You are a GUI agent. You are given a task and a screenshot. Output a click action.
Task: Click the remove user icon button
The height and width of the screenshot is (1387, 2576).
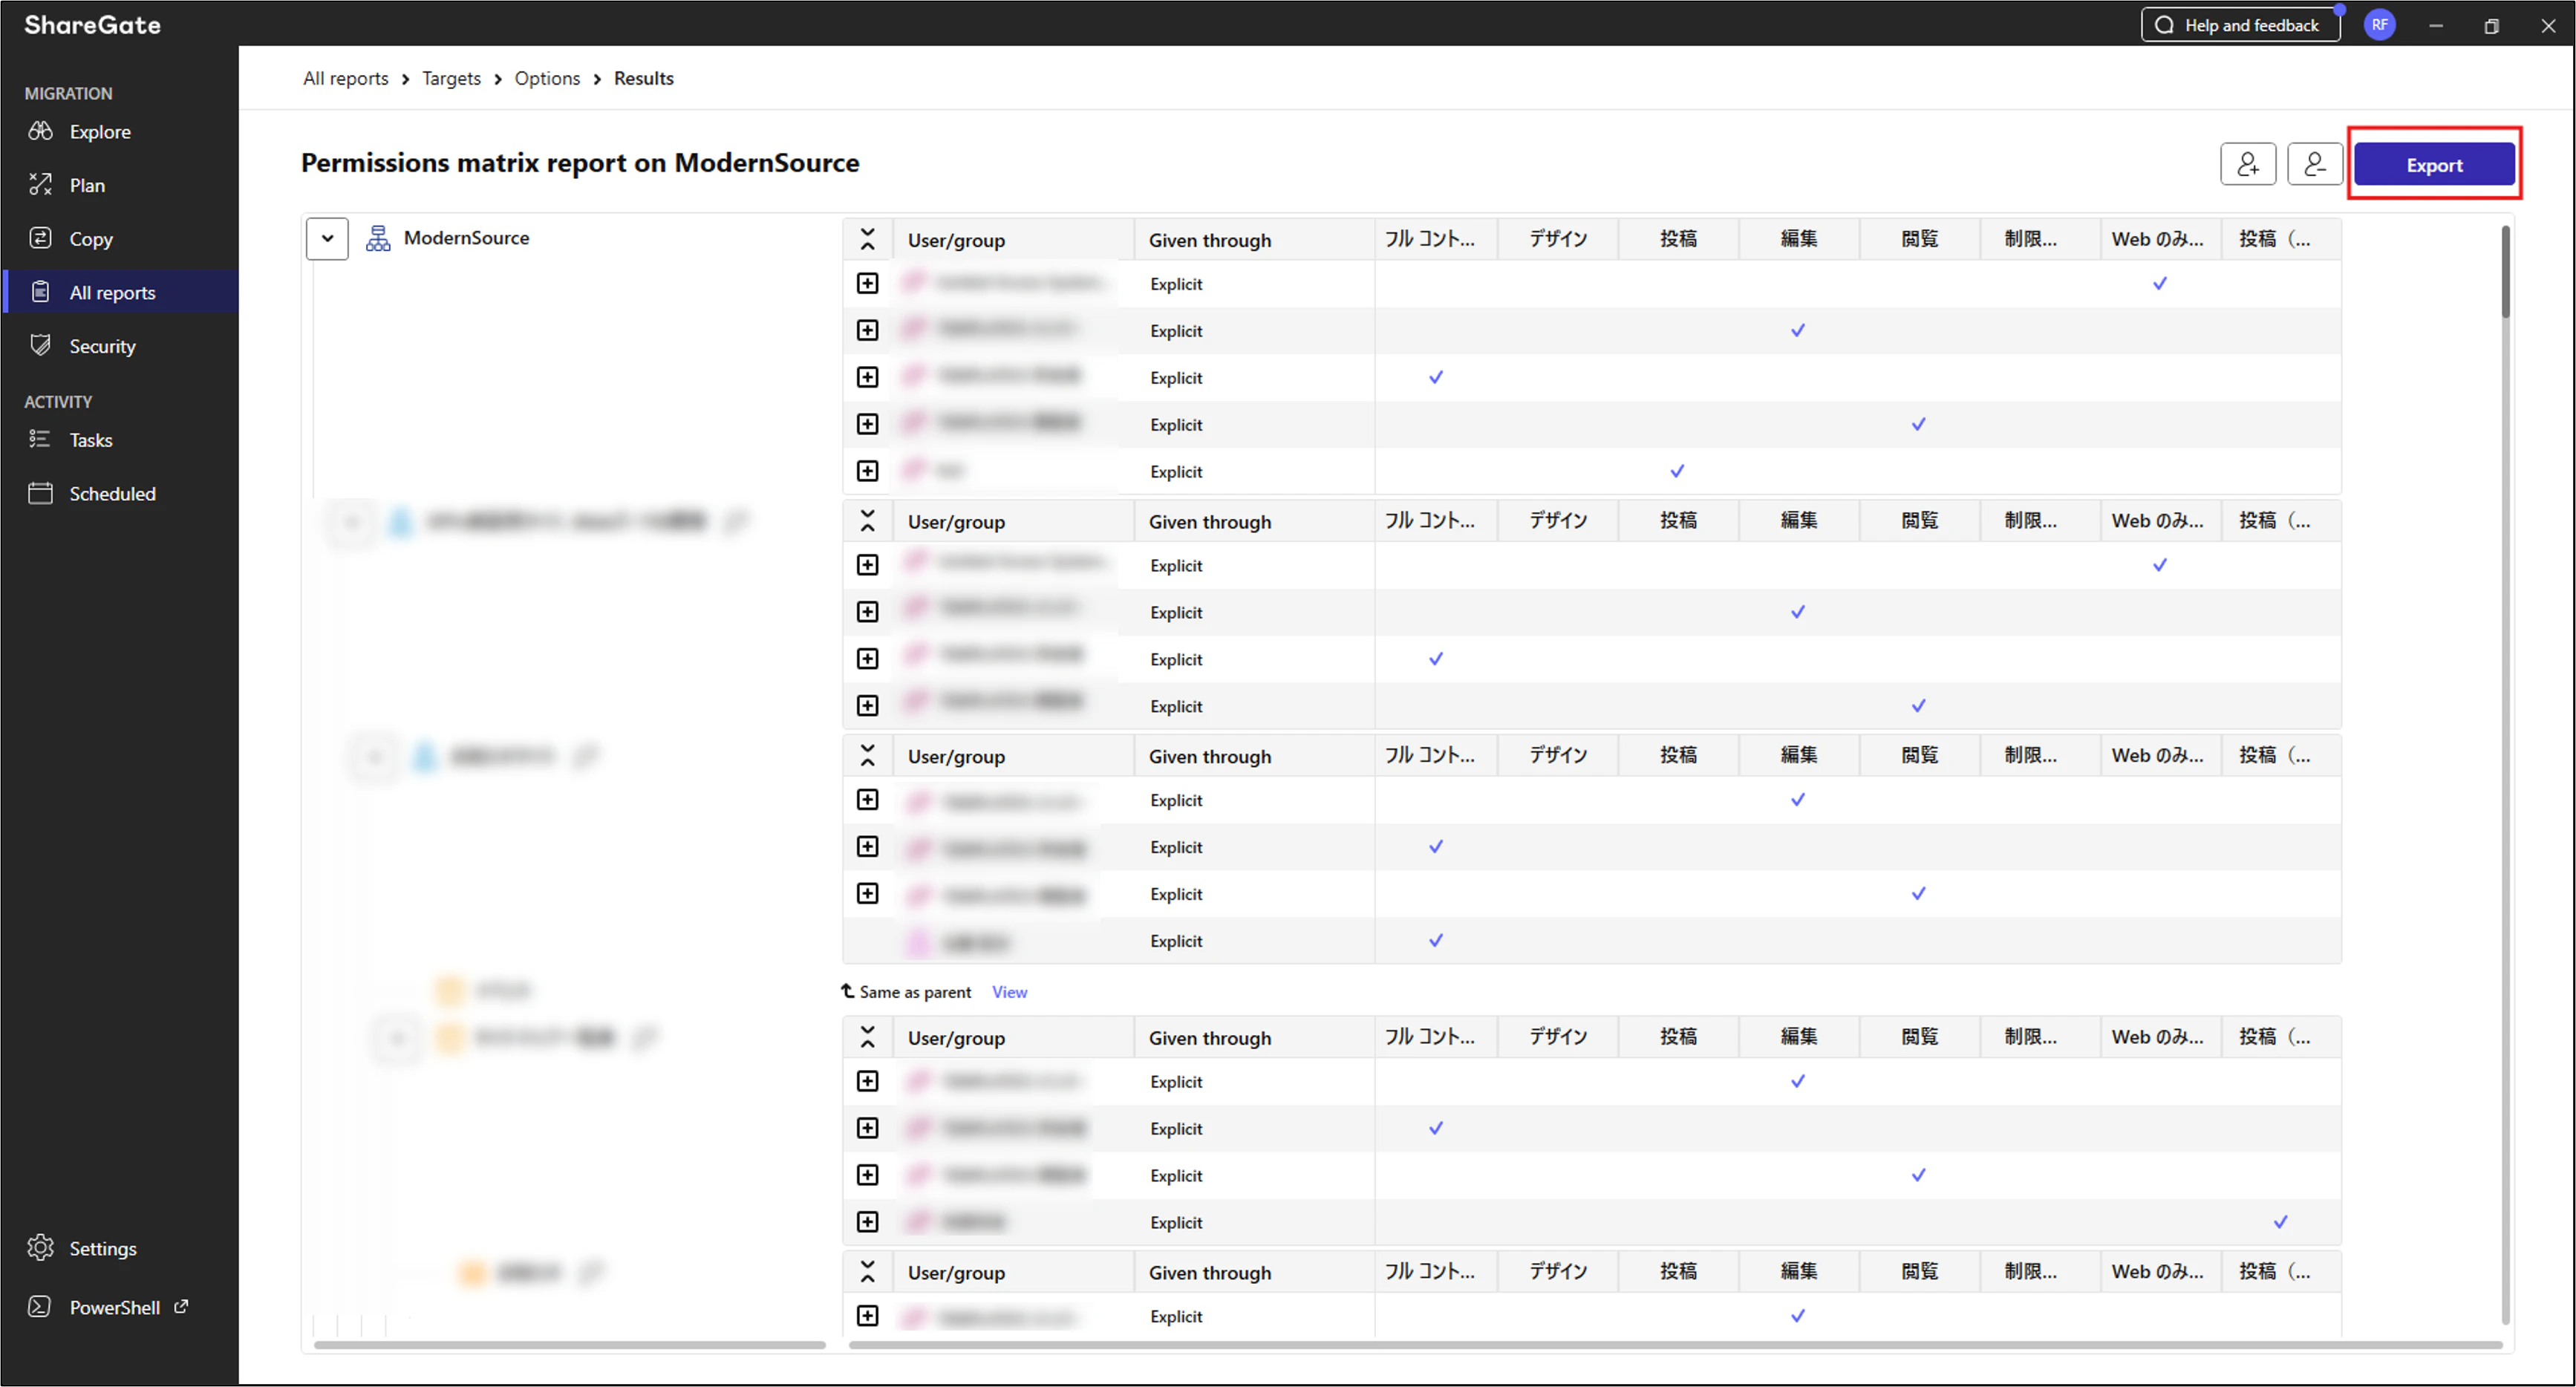tap(2315, 164)
